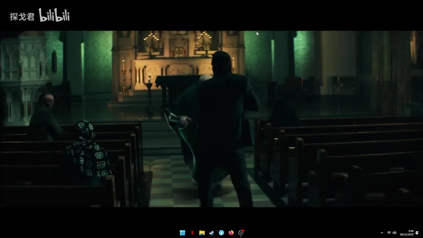423x238 pixels.
Task: Show hidden system tray icons
Action: coord(382,233)
